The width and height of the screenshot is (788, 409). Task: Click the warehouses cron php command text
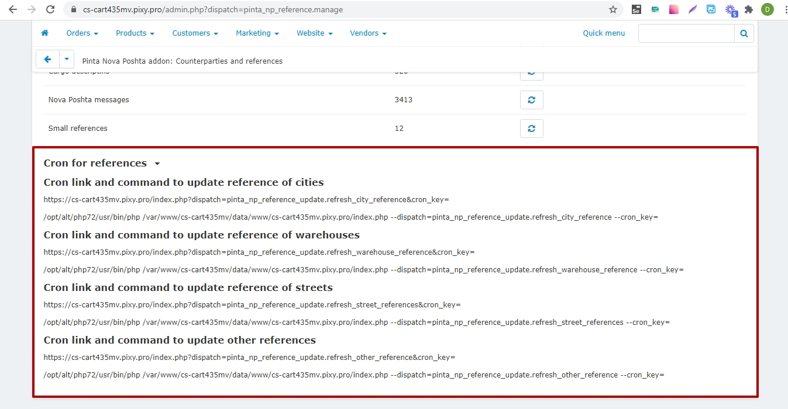[x=364, y=270]
